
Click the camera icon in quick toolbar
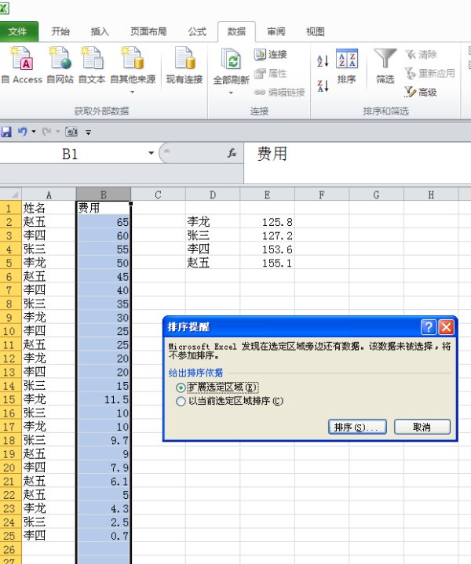(71, 132)
